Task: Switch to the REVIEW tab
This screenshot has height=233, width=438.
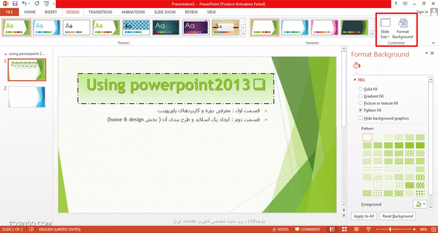Action: 191,12
